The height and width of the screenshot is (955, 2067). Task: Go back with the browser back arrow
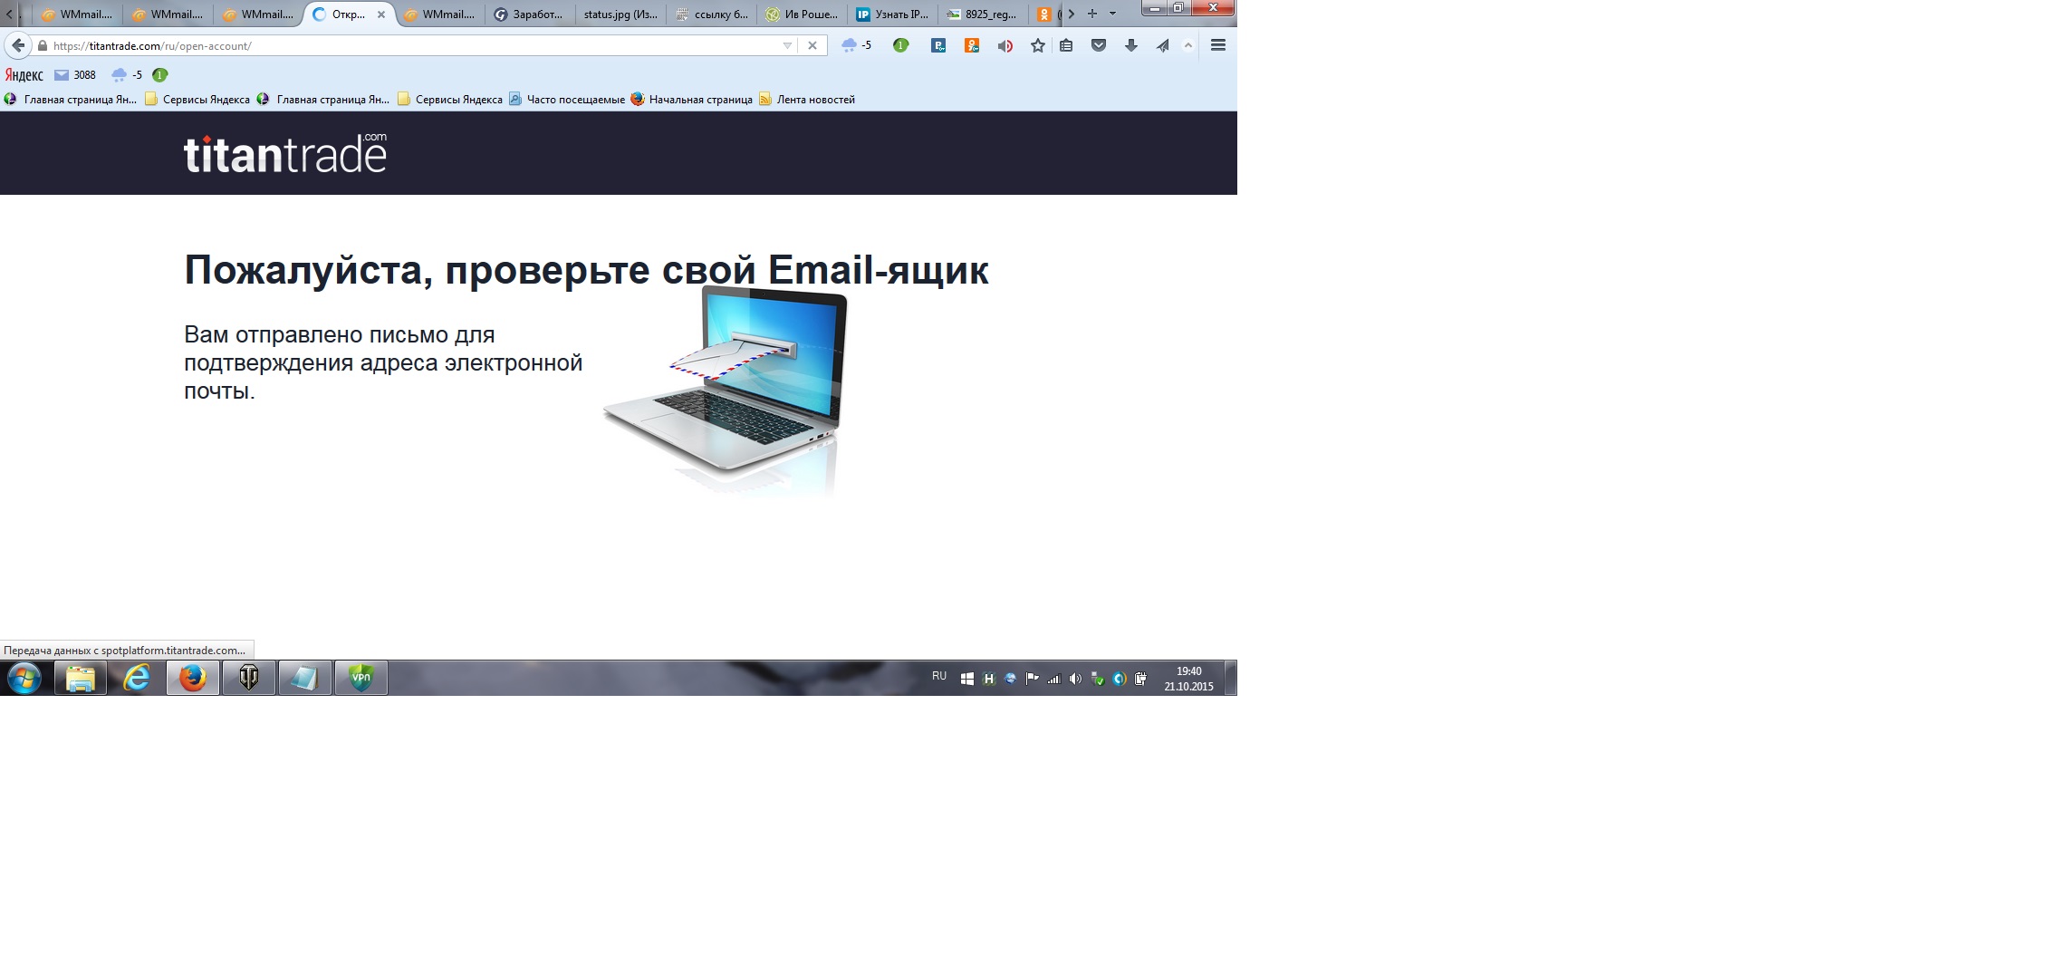pyautogui.click(x=18, y=45)
